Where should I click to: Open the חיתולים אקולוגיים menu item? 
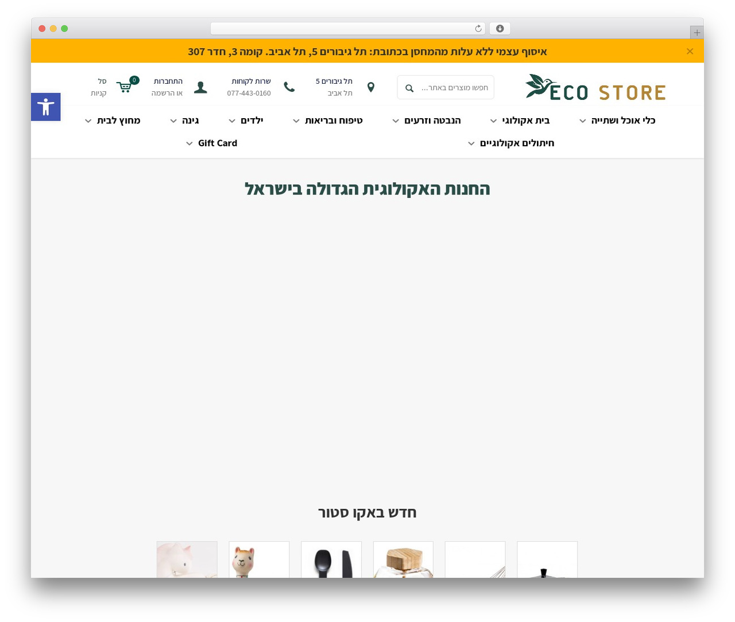click(x=517, y=143)
